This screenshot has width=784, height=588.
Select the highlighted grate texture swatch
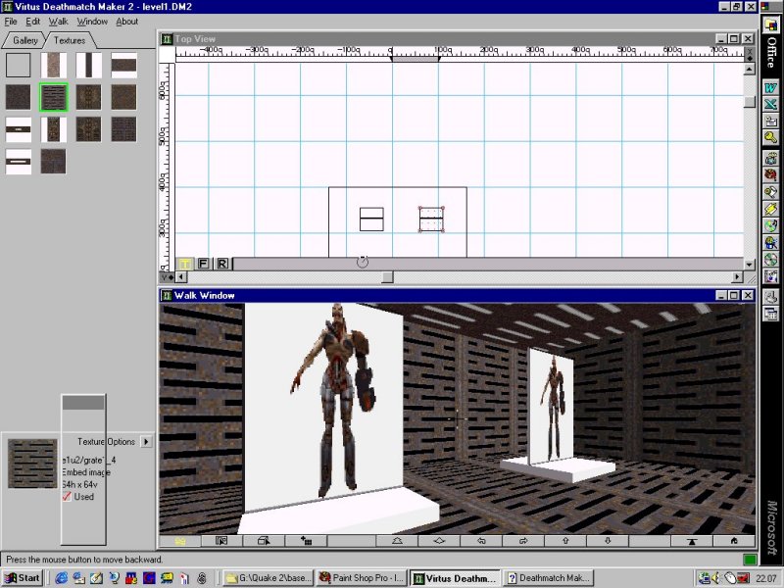pyautogui.click(x=54, y=97)
